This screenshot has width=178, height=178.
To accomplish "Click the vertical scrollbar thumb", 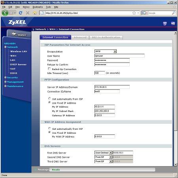I will 175,83.
